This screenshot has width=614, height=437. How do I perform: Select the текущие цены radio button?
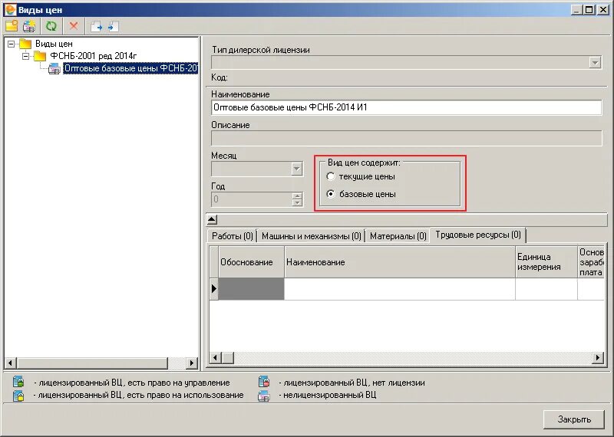[x=331, y=176]
